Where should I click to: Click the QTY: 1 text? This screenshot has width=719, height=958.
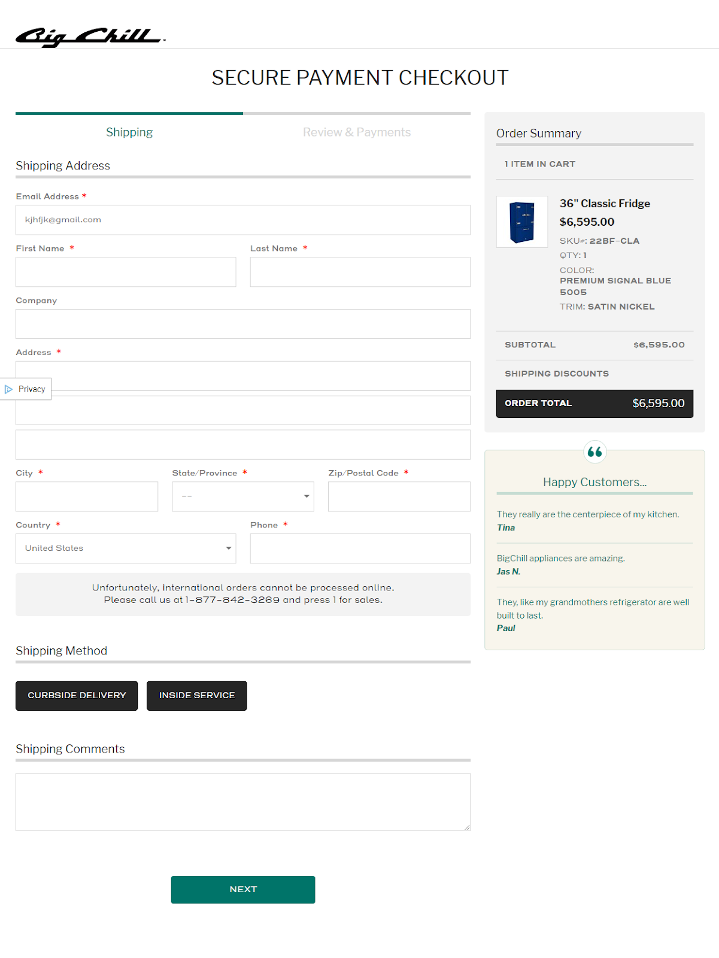coord(574,255)
